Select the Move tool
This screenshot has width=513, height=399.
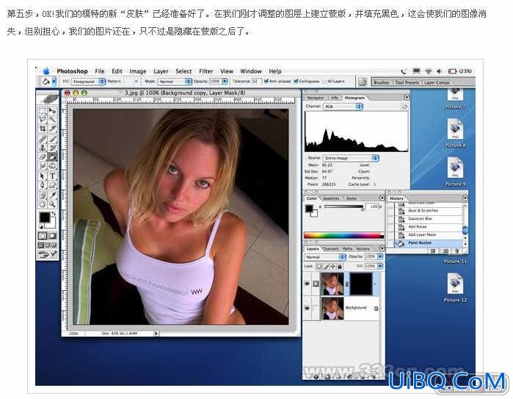pyautogui.click(x=52, y=111)
